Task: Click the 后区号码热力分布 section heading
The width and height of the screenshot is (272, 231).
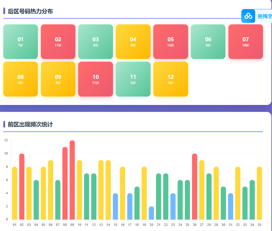Action: [30, 11]
